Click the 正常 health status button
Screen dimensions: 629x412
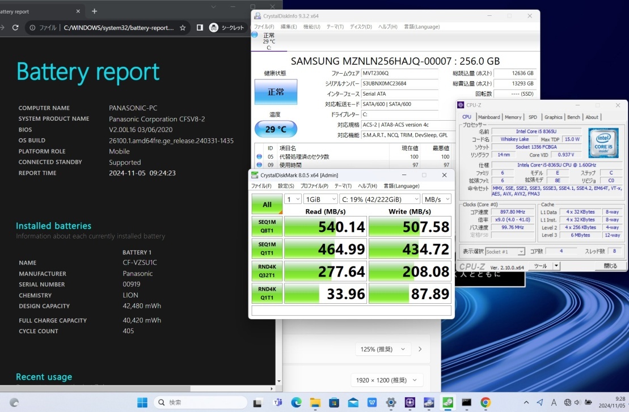276,92
